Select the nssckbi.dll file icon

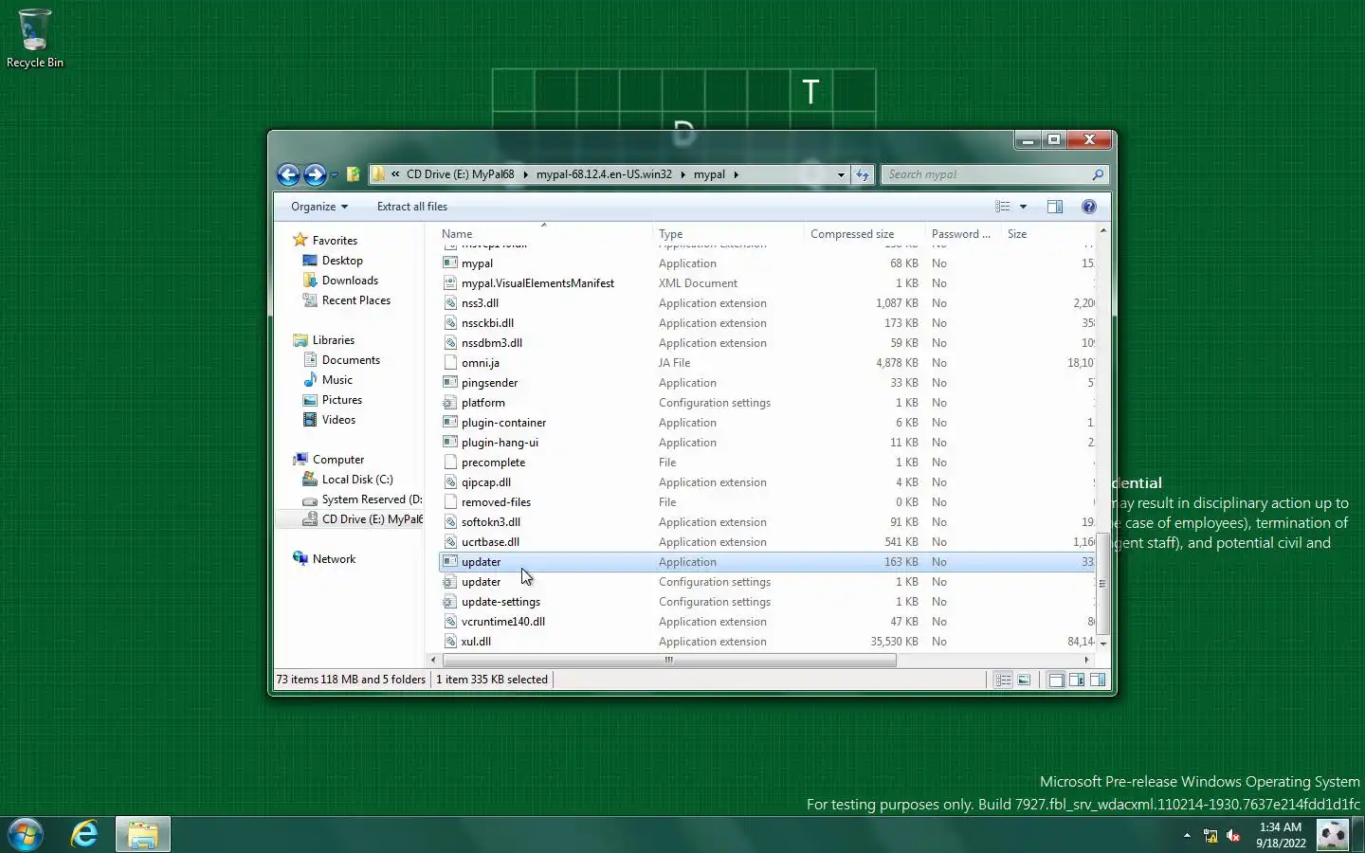[451, 323]
